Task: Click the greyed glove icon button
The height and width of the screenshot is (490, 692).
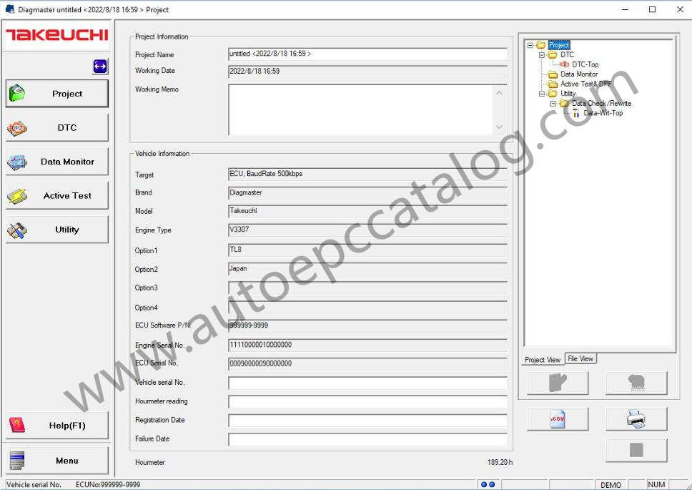Action: (x=558, y=383)
